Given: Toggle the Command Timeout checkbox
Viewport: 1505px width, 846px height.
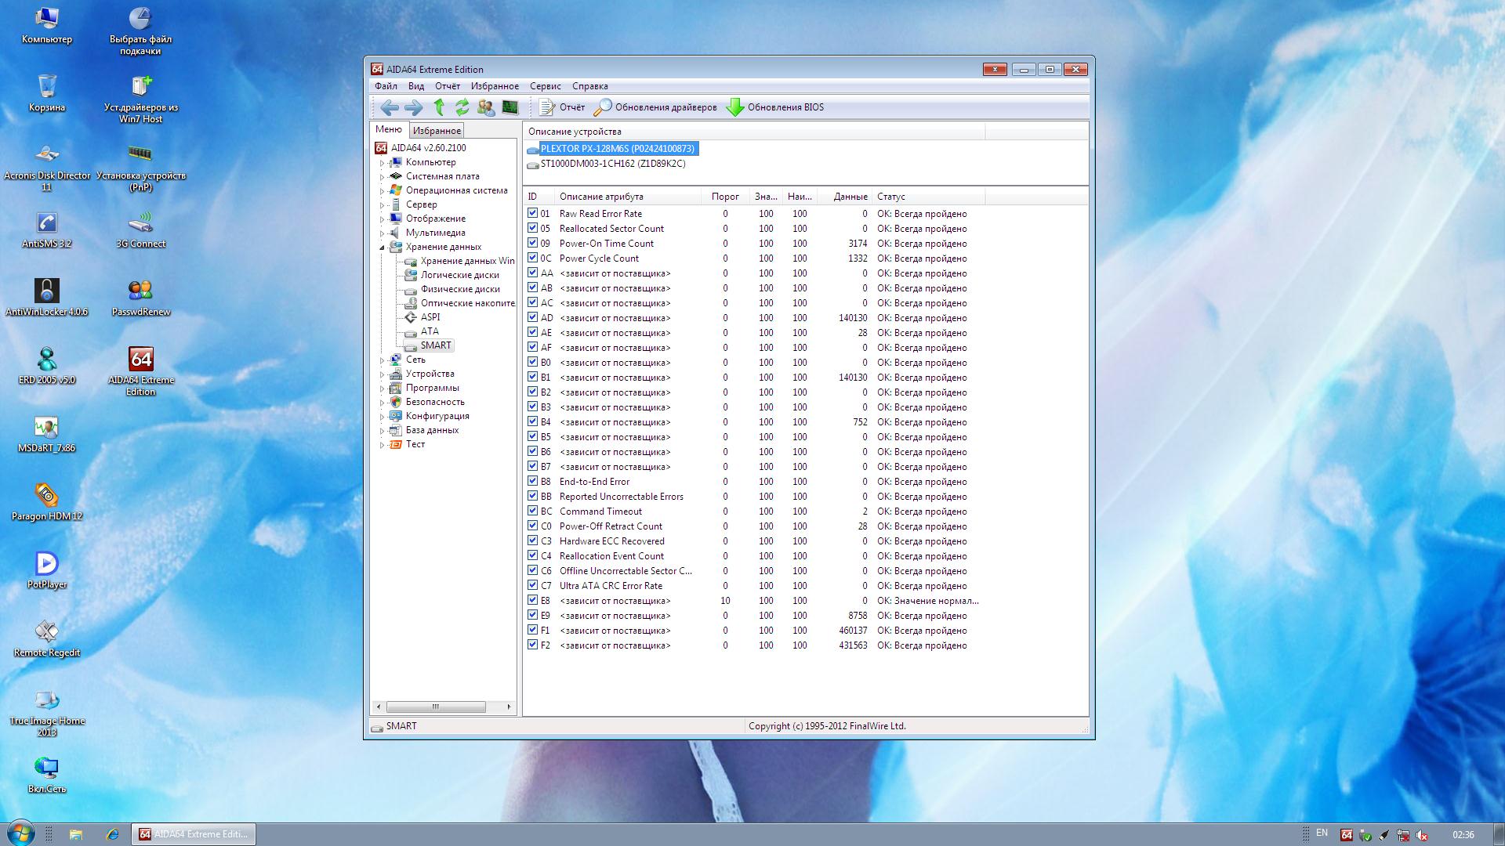Looking at the screenshot, I should click(x=533, y=511).
